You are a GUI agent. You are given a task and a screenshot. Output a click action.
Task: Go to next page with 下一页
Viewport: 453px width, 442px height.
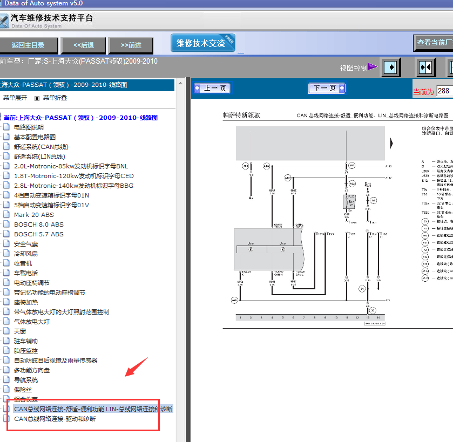[x=327, y=88]
